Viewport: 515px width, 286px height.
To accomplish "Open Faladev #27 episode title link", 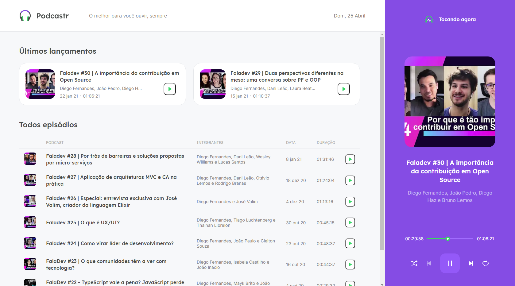I will (111, 180).
